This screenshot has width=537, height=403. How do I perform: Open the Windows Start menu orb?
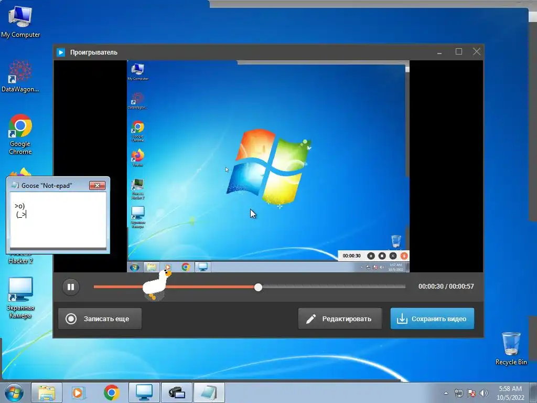pos(14,393)
